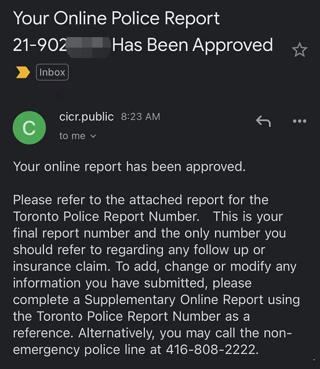This screenshot has height=369, width=320.
Task: Open the Inbox label chip
Action: (x=52, y=73)
